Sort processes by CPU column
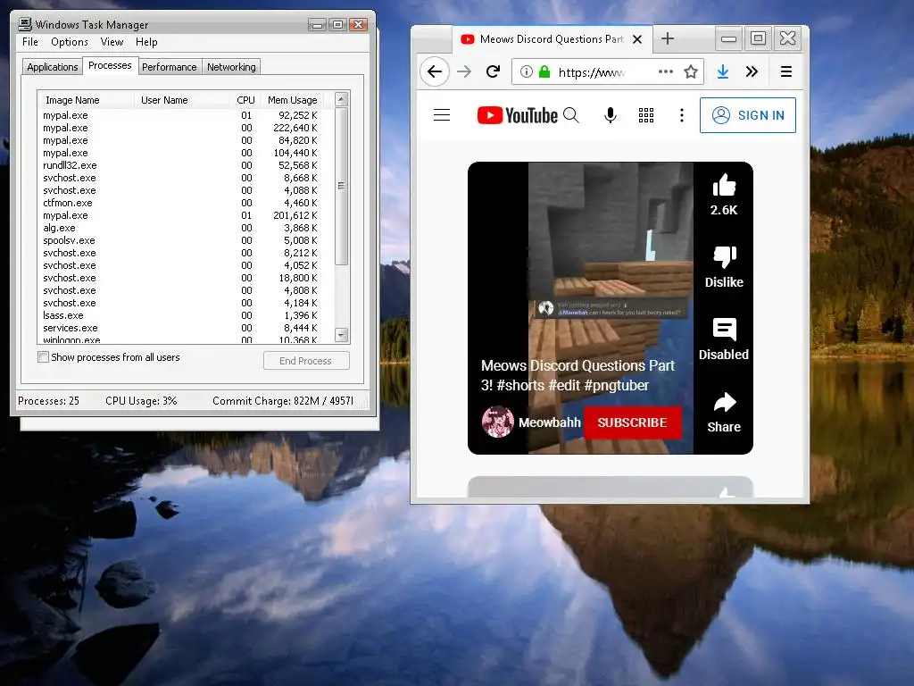This screenshot has width=914, height=686. 245,100
